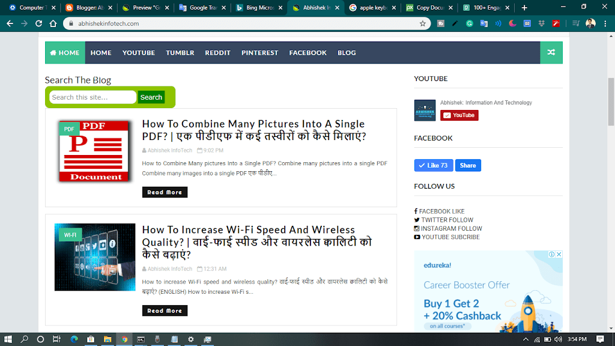
Task: Close the edureka ad with X icon
Action: coord(559,254)
